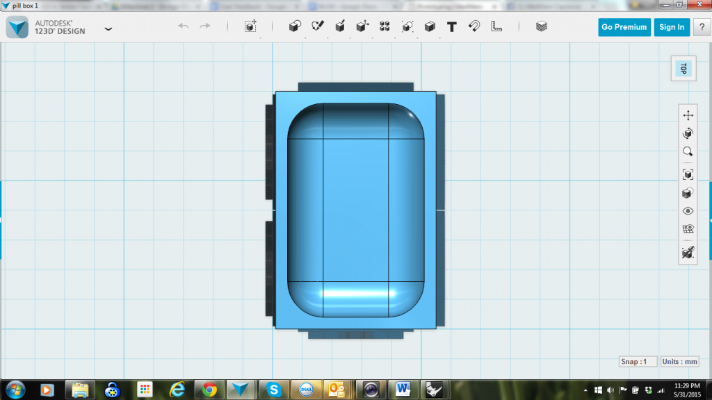Select the Text tool

point(451,27)
